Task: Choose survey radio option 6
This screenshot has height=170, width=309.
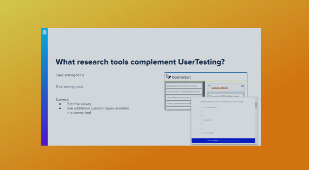Action: [x=200, y=129]
